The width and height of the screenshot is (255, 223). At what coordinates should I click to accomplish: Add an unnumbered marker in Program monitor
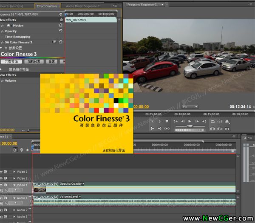point(167,121)
